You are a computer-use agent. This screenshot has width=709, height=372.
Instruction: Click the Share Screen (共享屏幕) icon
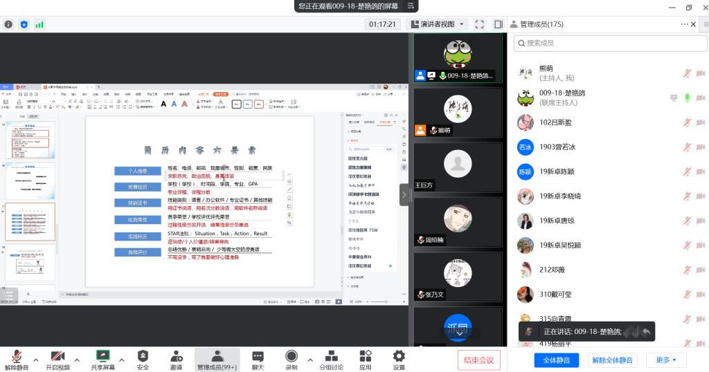(103, 357)
